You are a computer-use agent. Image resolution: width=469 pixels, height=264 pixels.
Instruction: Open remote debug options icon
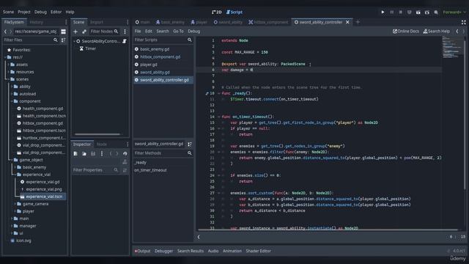pyautogui.click(x=409, y=12)
